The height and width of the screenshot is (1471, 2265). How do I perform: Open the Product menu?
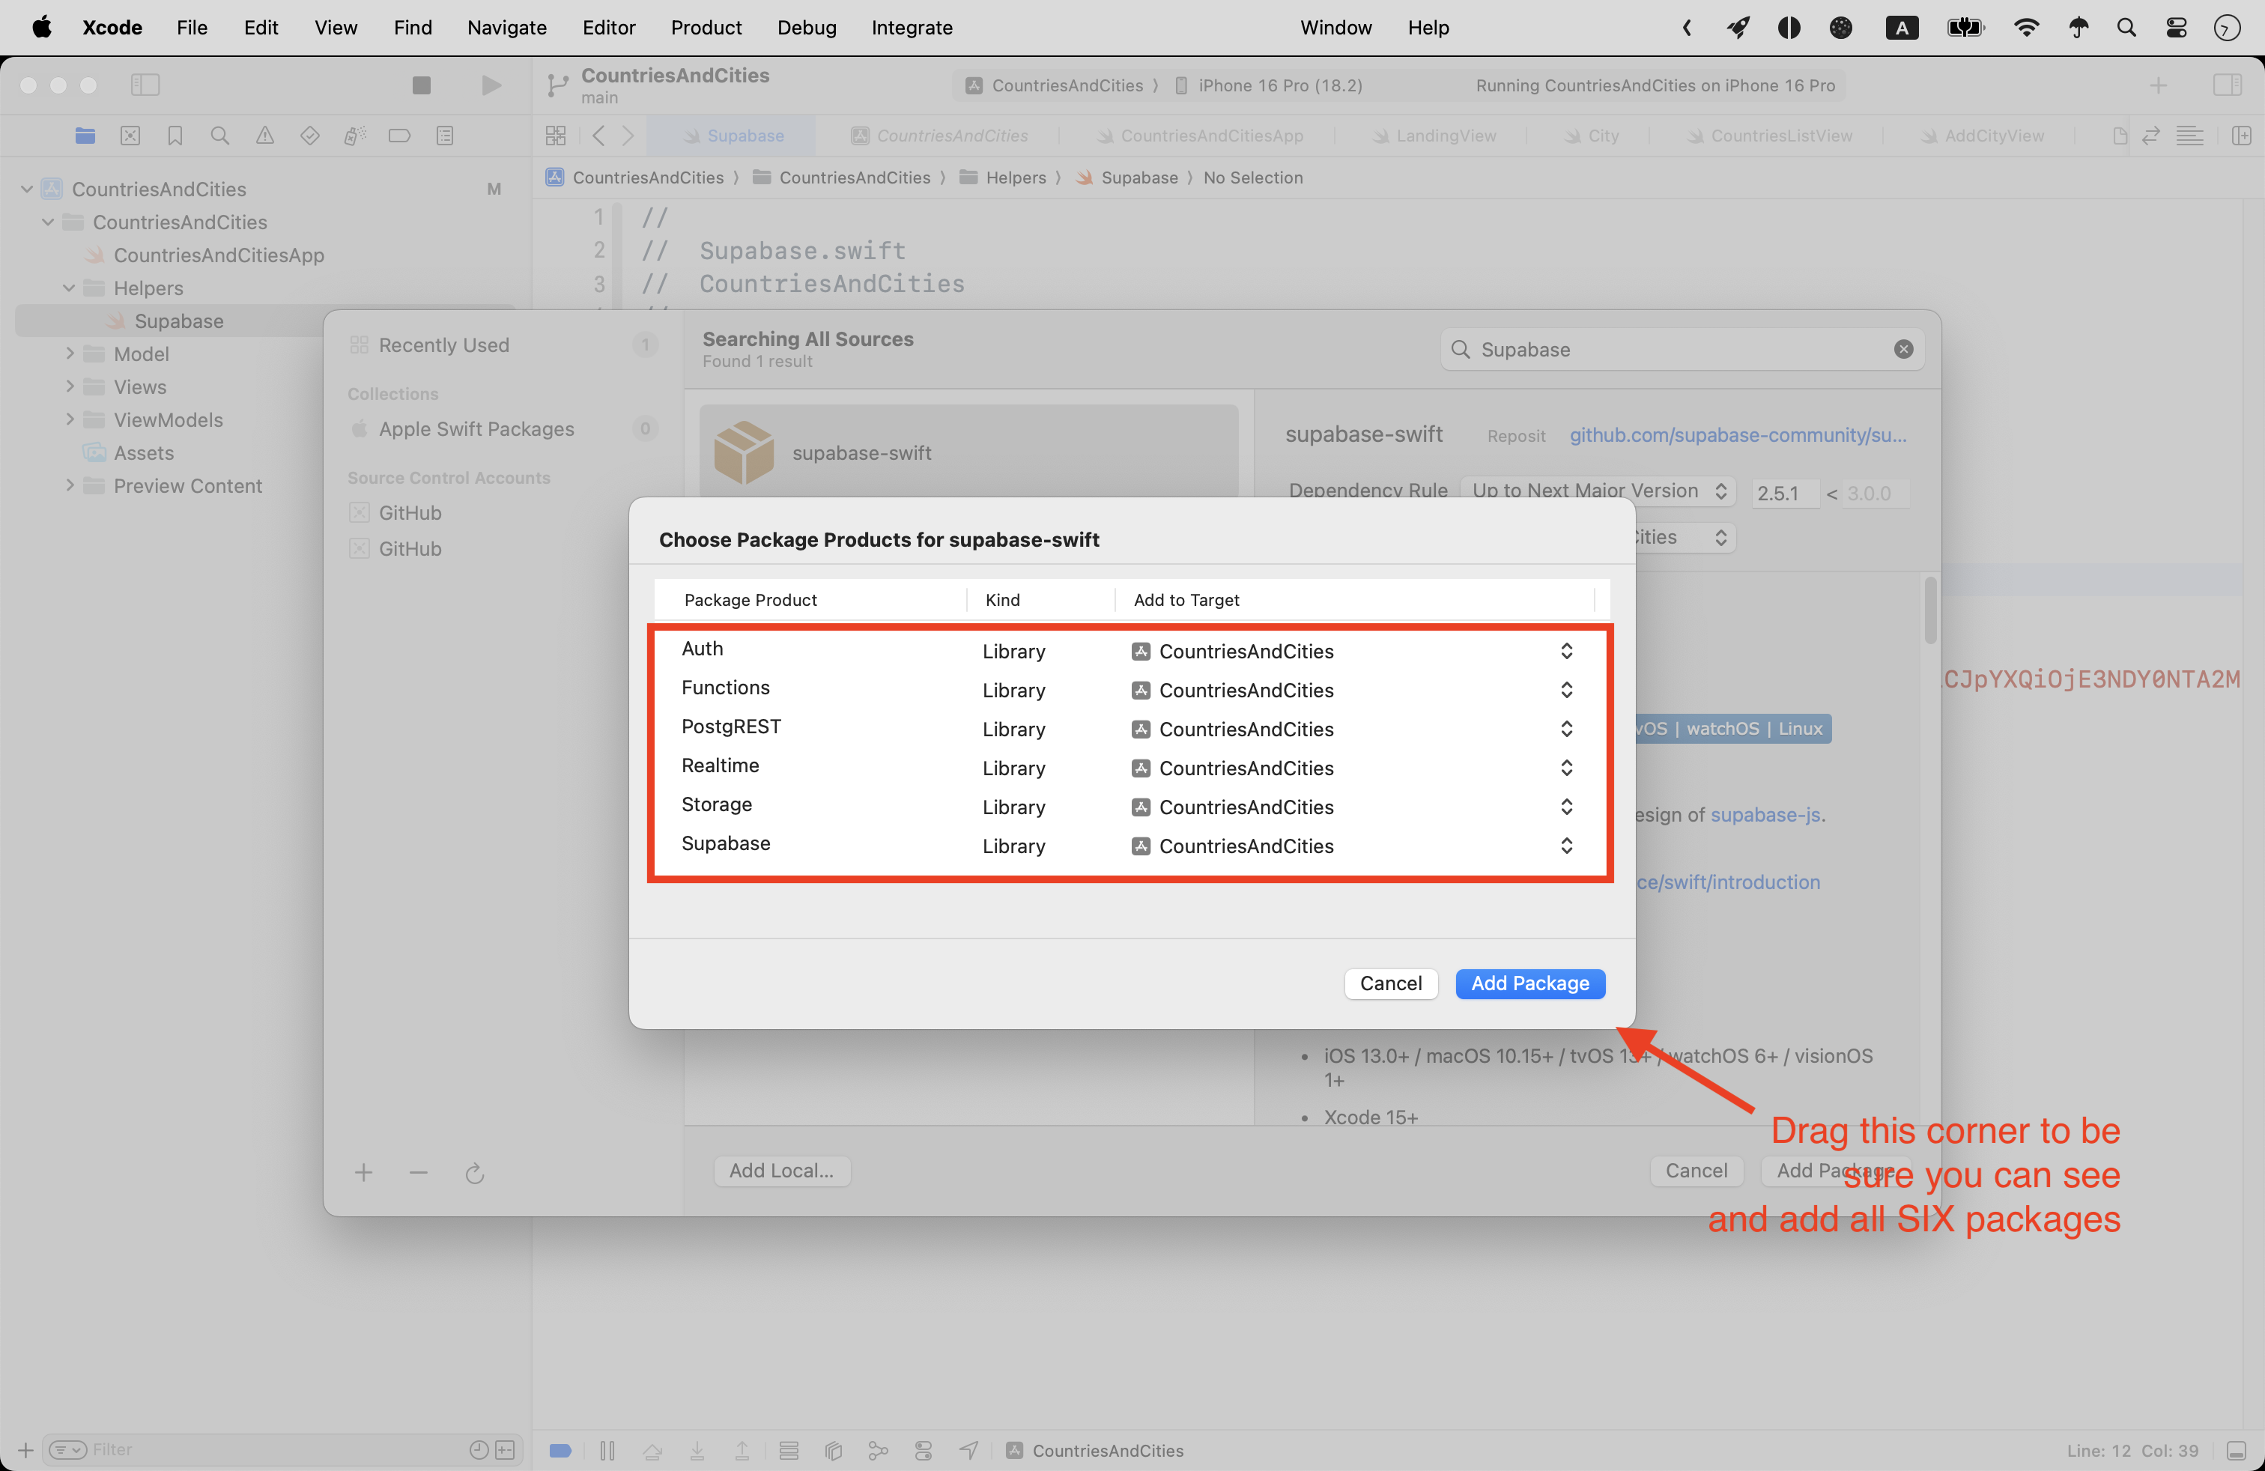pyautogui.click(x=706, y=28)
